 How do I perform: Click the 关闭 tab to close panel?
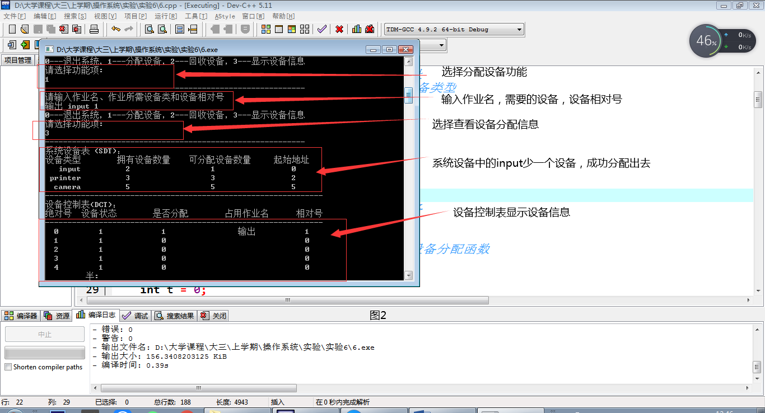coord(213,316)
